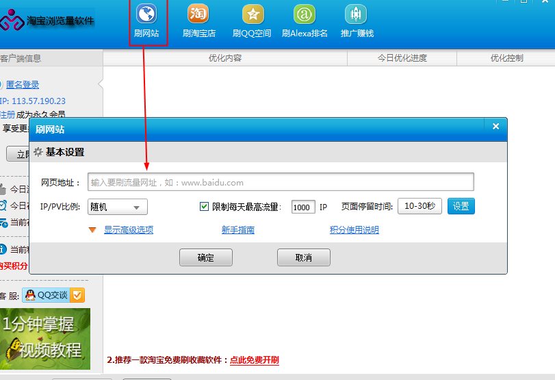Screen dimensions: 555x380
Task: Open the 刷QQ空间 star tool
Action: (x=252, y=21)
